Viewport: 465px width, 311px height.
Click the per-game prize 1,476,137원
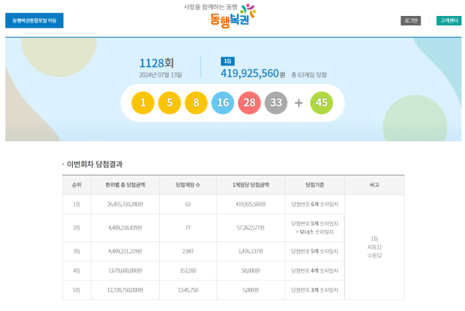pos(251,252)
